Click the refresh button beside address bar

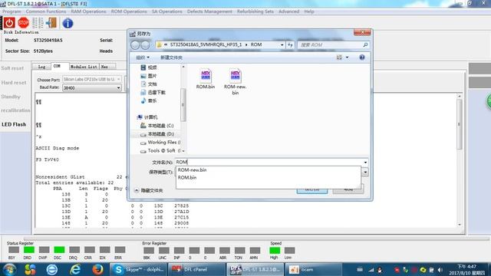click(x=290, y=45)
